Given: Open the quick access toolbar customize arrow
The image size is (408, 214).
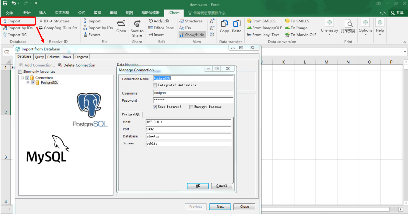Looking at the screenshot, I should 36,3.
